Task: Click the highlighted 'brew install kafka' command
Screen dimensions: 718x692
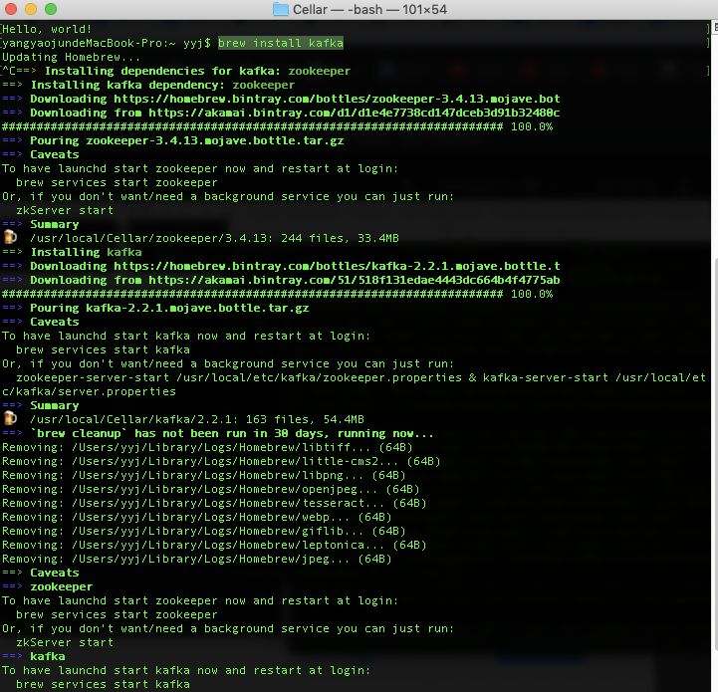Action: [x=280, y=43]
